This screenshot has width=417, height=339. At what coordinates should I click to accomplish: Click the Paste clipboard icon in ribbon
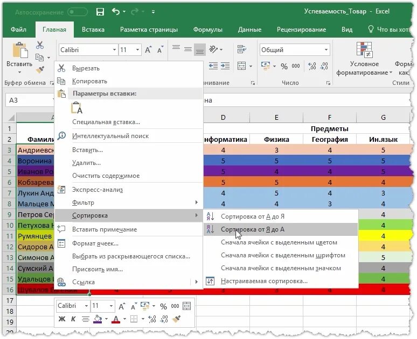(20, 50)
